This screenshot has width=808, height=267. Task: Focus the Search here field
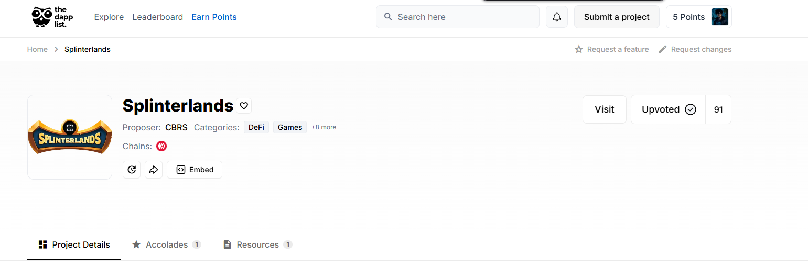click(x=458, y=17)
